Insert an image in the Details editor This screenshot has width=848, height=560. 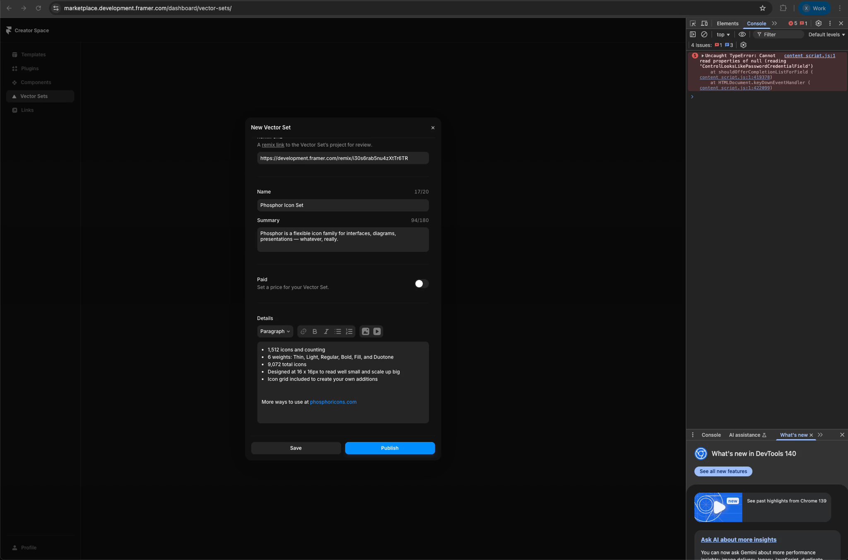click(x=365, y=331)
